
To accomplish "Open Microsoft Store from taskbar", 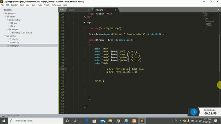I will (x=94, y=121).
